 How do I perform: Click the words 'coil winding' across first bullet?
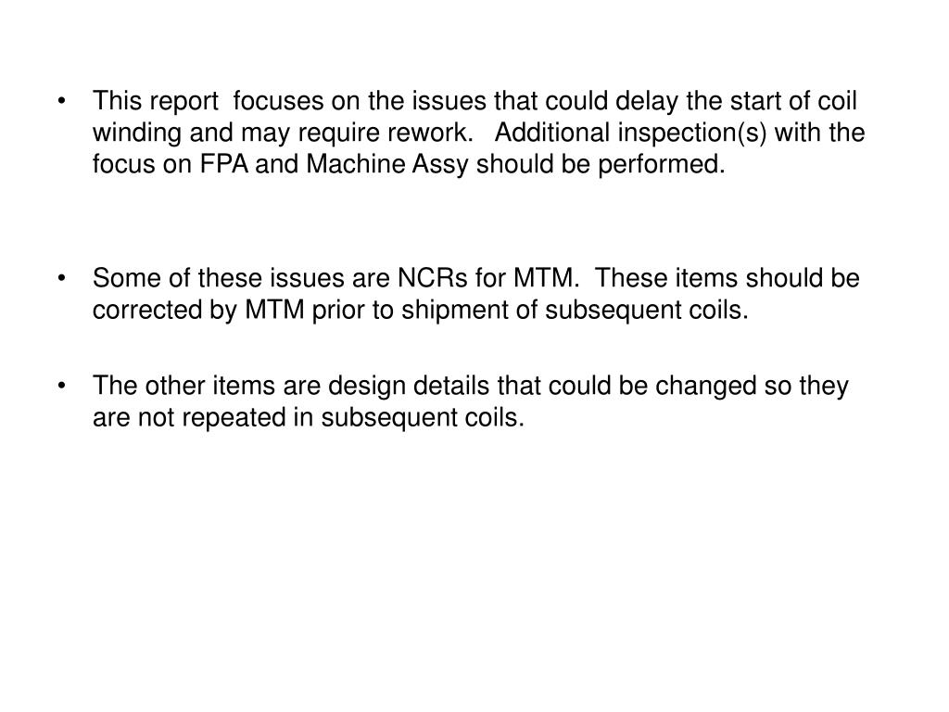click(x=474, y=117)
